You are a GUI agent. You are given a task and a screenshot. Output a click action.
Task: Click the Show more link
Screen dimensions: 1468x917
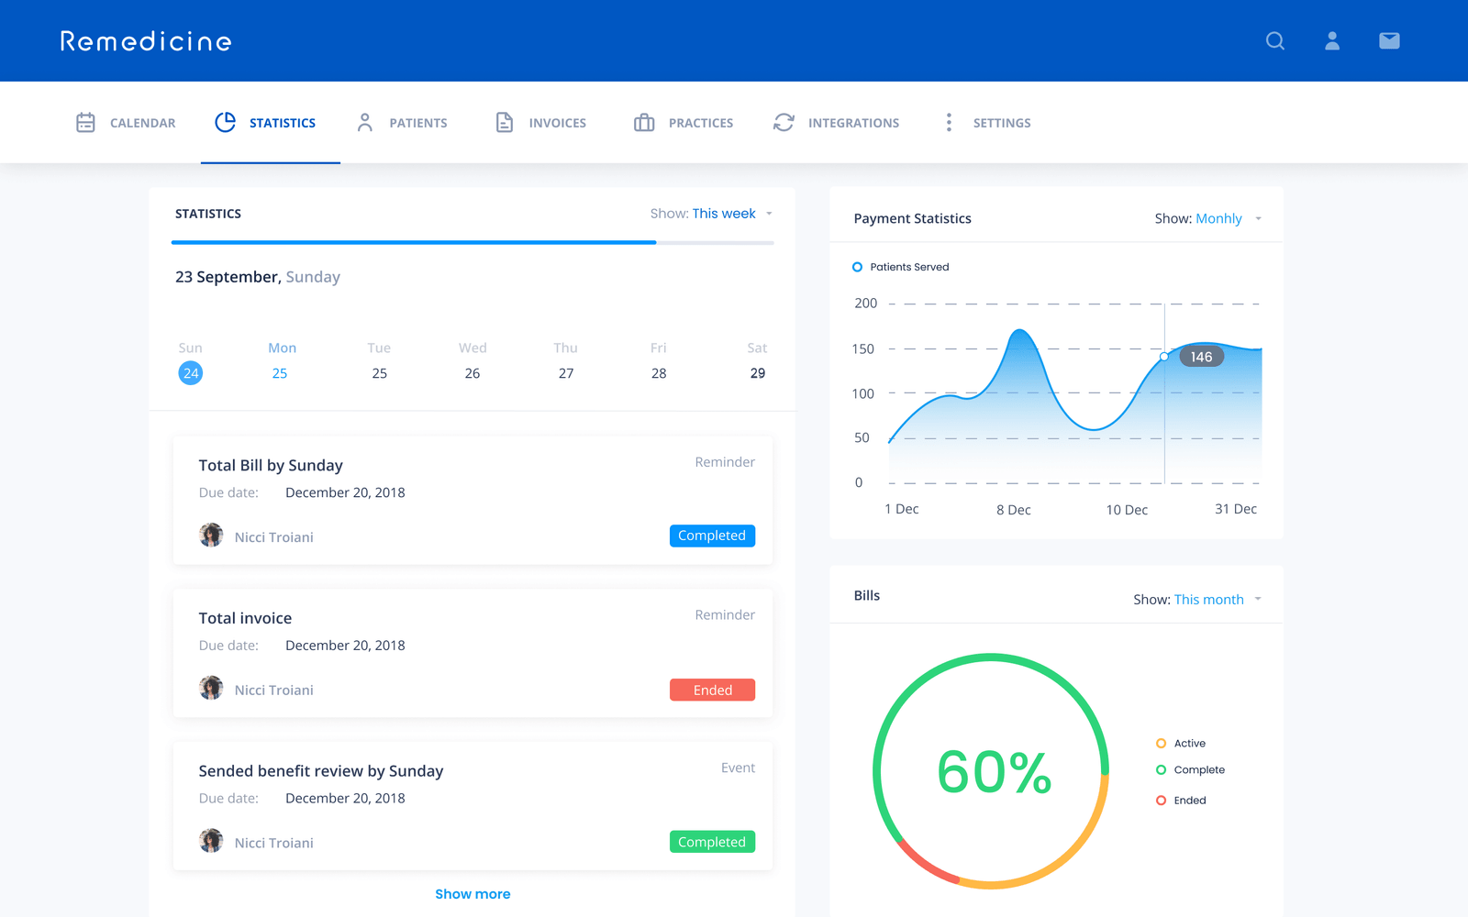click(x=473, y=894)
